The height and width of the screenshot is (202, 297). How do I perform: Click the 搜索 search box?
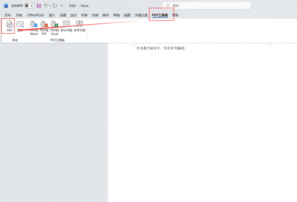point(207,6)
